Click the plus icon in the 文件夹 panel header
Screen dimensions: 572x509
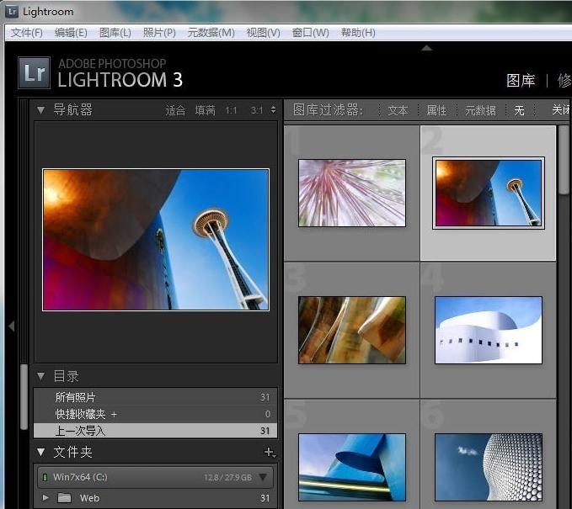pyautogui.click(x=269, y=453)
